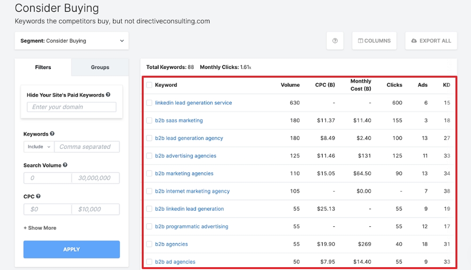Click the help question mark button

(335, 41)
